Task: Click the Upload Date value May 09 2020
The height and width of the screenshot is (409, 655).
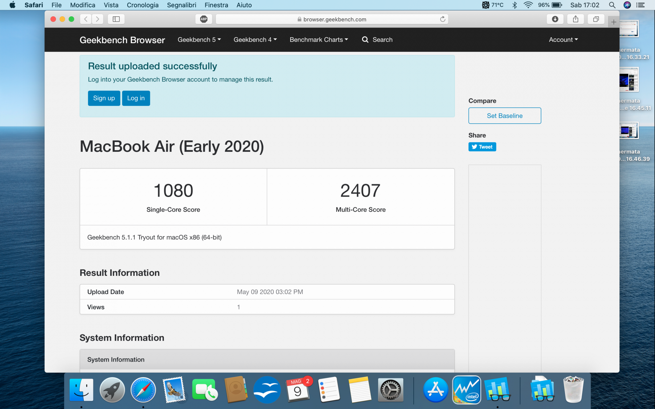Action: point(270,292)
